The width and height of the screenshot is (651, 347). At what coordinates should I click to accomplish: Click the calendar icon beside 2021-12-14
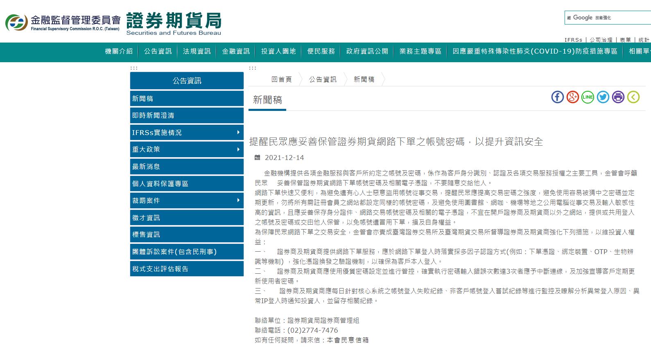(258, 158)
